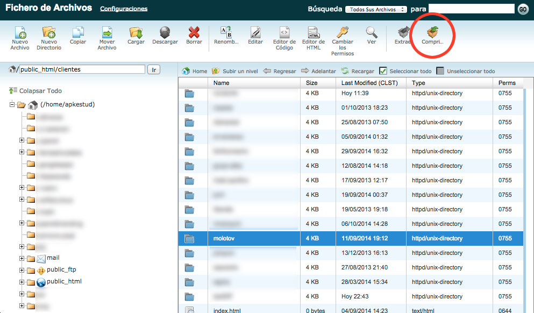Expand the mail folder node
Screen dimensions: 534x313
pos(22,259)
